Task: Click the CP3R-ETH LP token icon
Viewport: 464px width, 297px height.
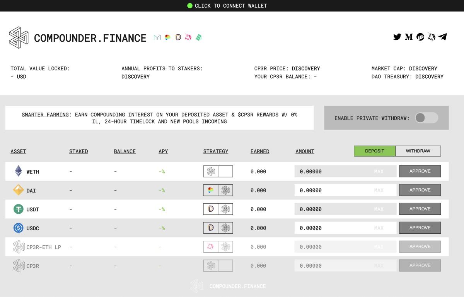Action: click(x=19, y=247)
